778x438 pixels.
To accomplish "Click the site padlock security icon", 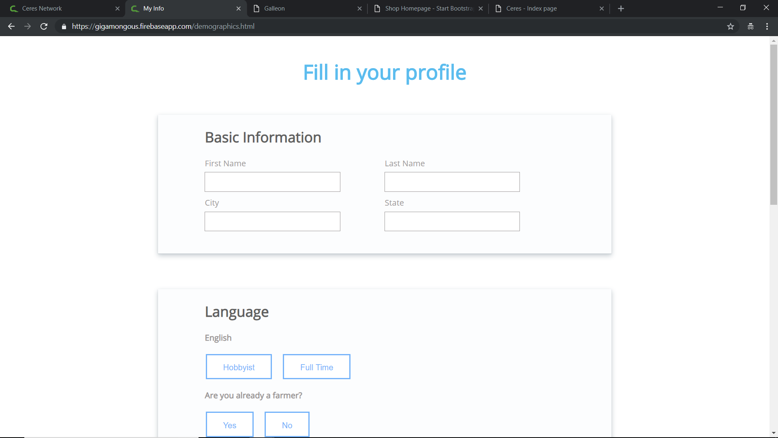I will click(x=64, y=26).
